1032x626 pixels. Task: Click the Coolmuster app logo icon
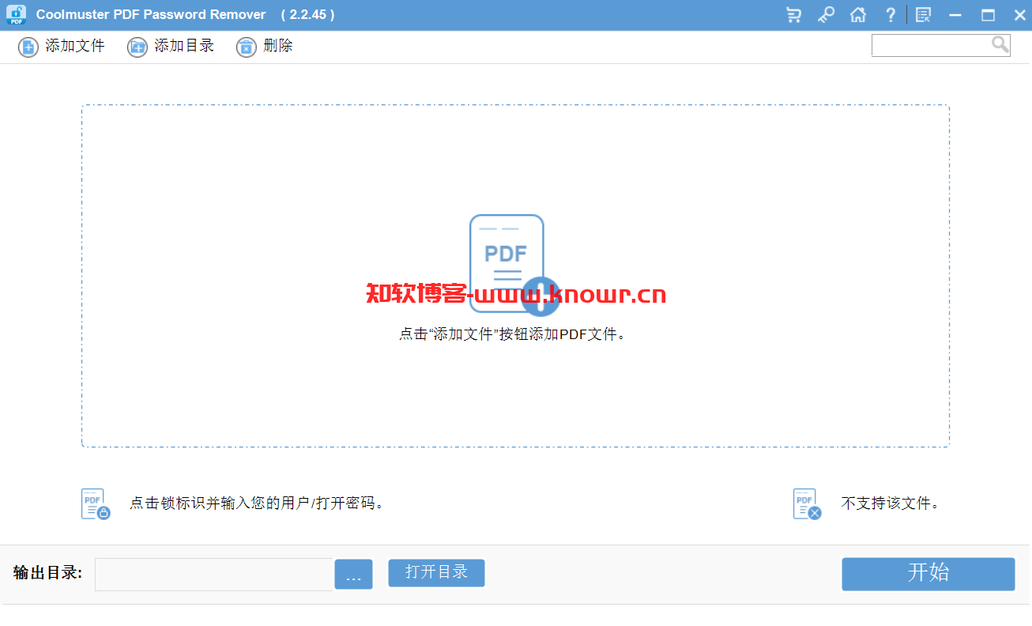(x=16, y=15)
